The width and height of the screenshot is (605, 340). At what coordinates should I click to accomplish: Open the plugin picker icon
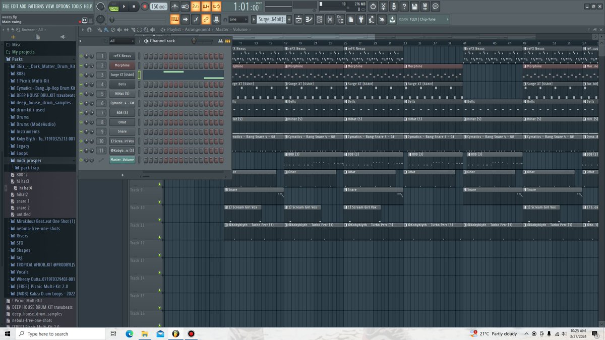click(361, 20)
